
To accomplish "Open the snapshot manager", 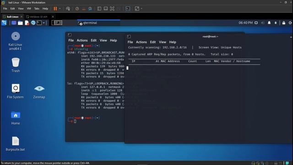I will (90, 9).
